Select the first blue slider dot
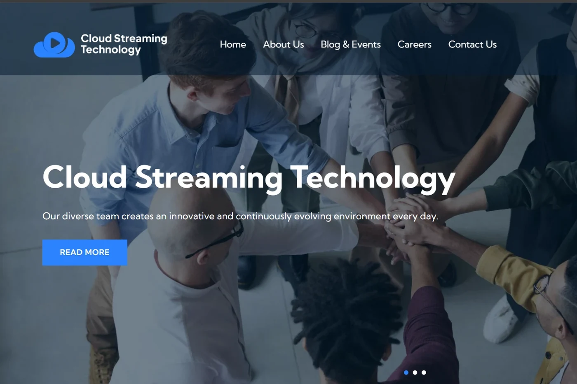Image resolution: width=577 pixels, height=384 pixels. (x=406, y=372)
